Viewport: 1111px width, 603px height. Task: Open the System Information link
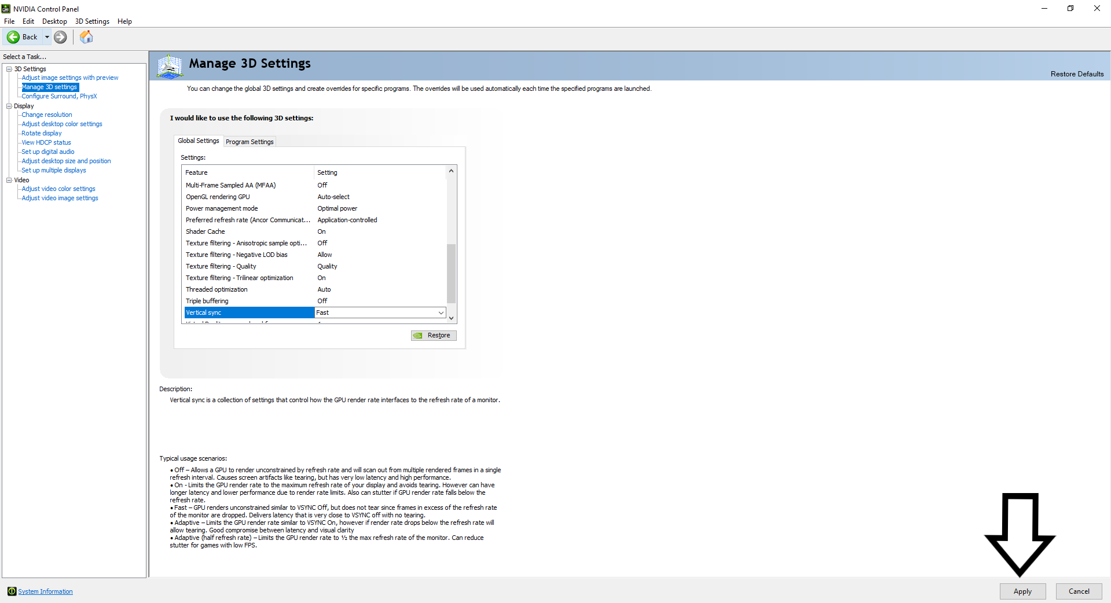point(45,591)
